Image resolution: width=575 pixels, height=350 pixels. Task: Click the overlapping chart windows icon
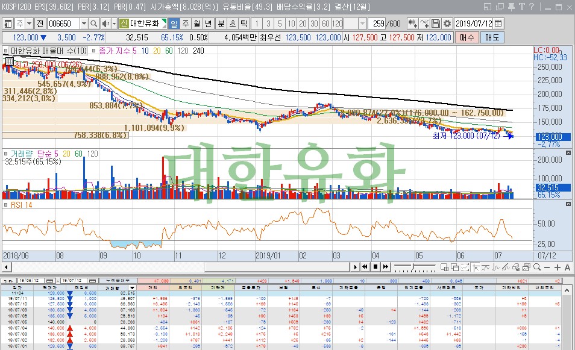coord(454,267)
